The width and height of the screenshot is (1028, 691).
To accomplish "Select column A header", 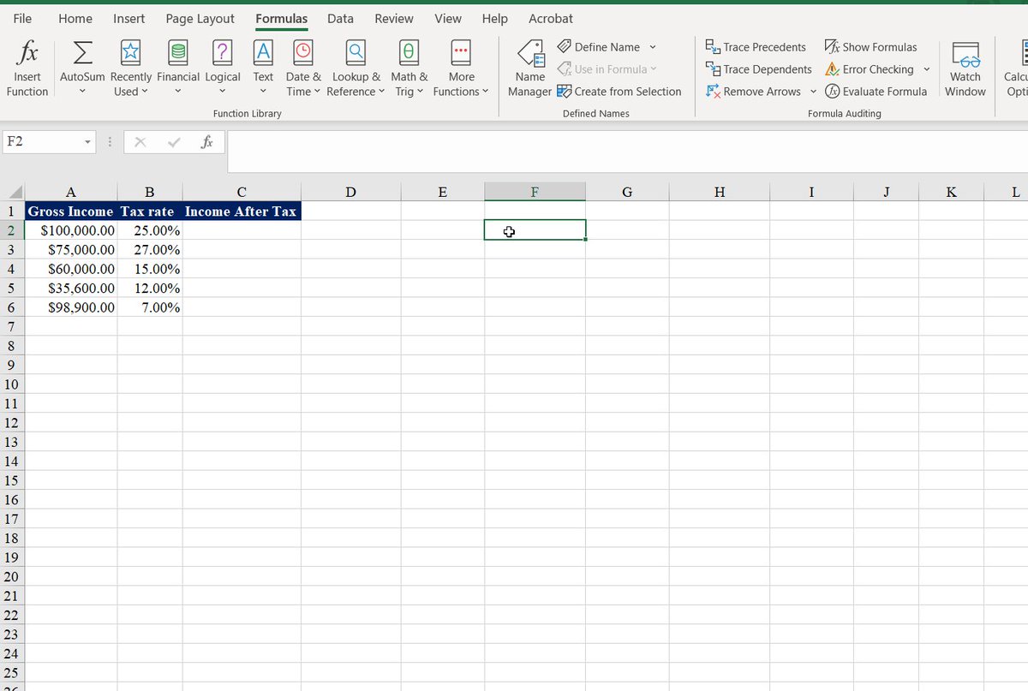I will coord(71,192).
